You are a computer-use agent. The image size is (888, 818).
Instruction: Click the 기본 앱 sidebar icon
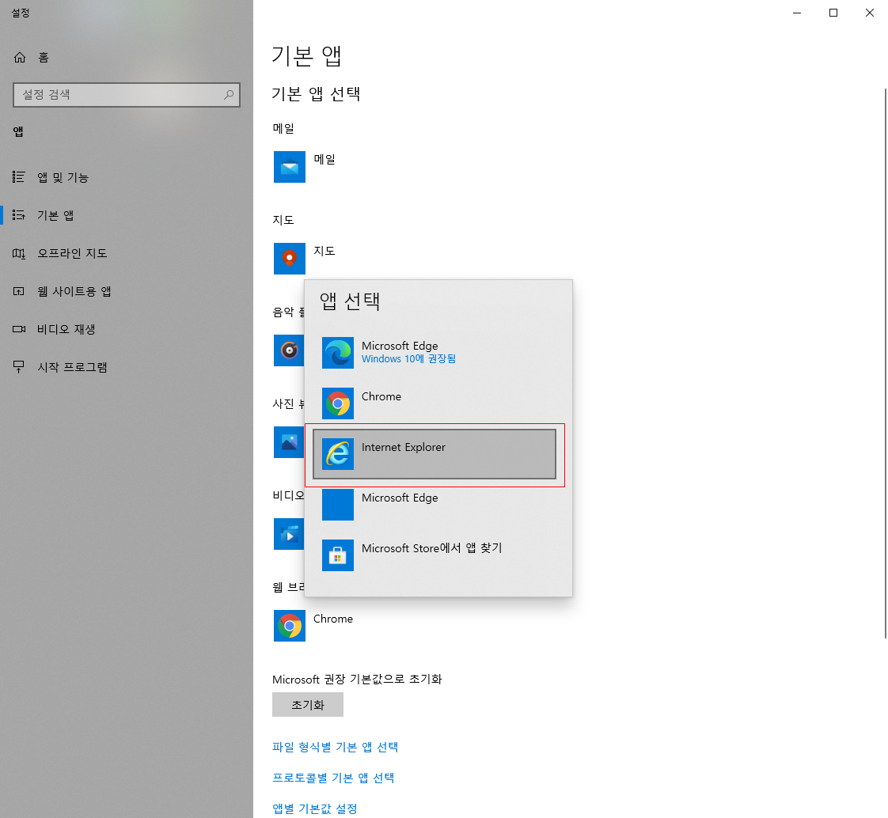point(19,215)
